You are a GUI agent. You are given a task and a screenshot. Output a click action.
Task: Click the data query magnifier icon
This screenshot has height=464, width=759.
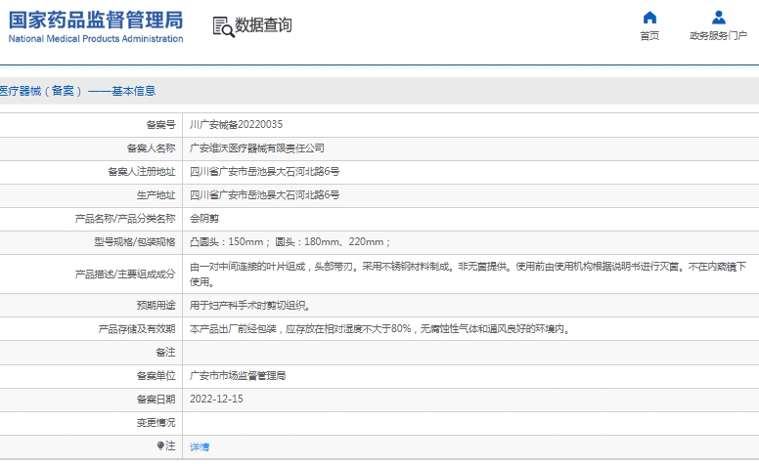[x=223, y=26]
